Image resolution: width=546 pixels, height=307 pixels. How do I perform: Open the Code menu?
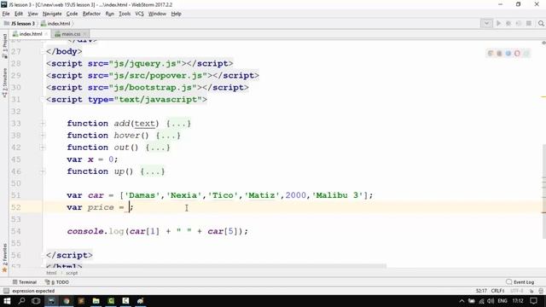pos(72,14)
